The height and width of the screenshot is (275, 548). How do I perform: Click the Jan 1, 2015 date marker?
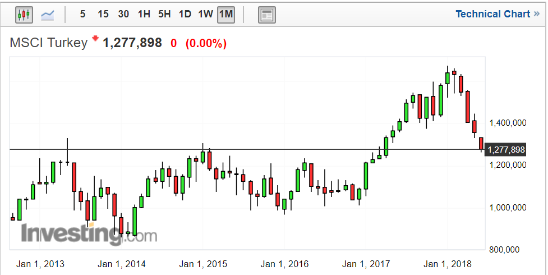[203, 264]
